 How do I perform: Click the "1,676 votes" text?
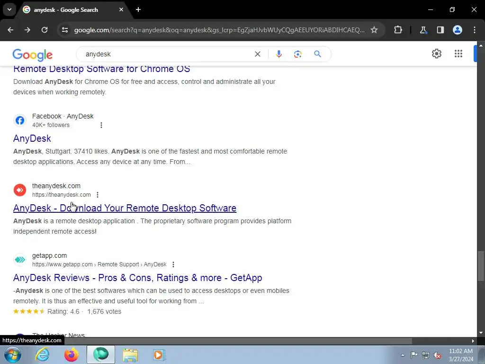tap(104, 311)
